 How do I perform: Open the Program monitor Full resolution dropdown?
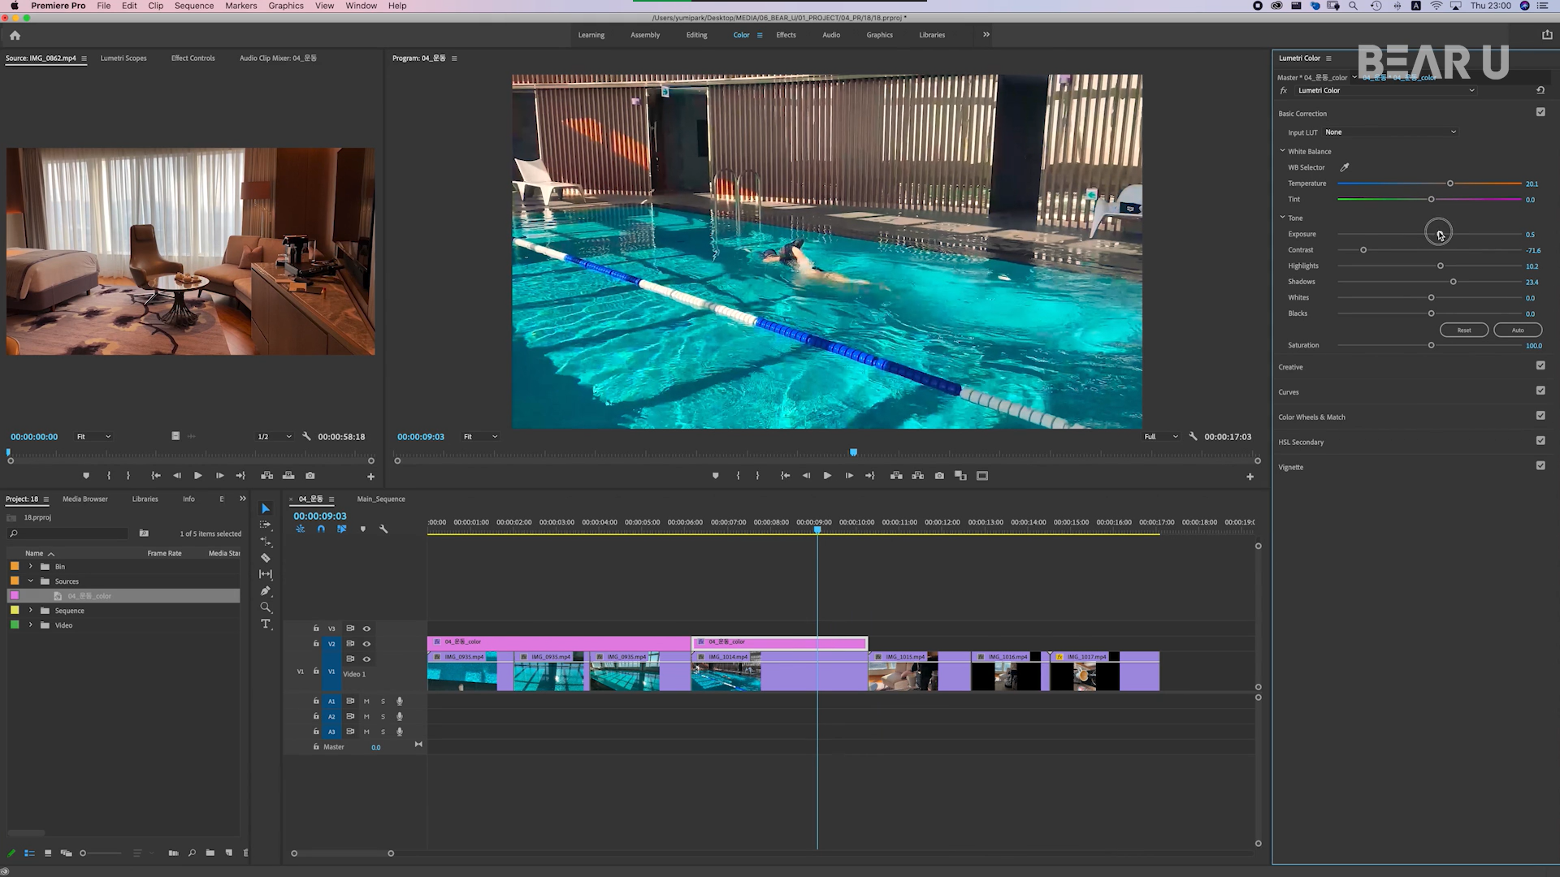(1161, 437)
